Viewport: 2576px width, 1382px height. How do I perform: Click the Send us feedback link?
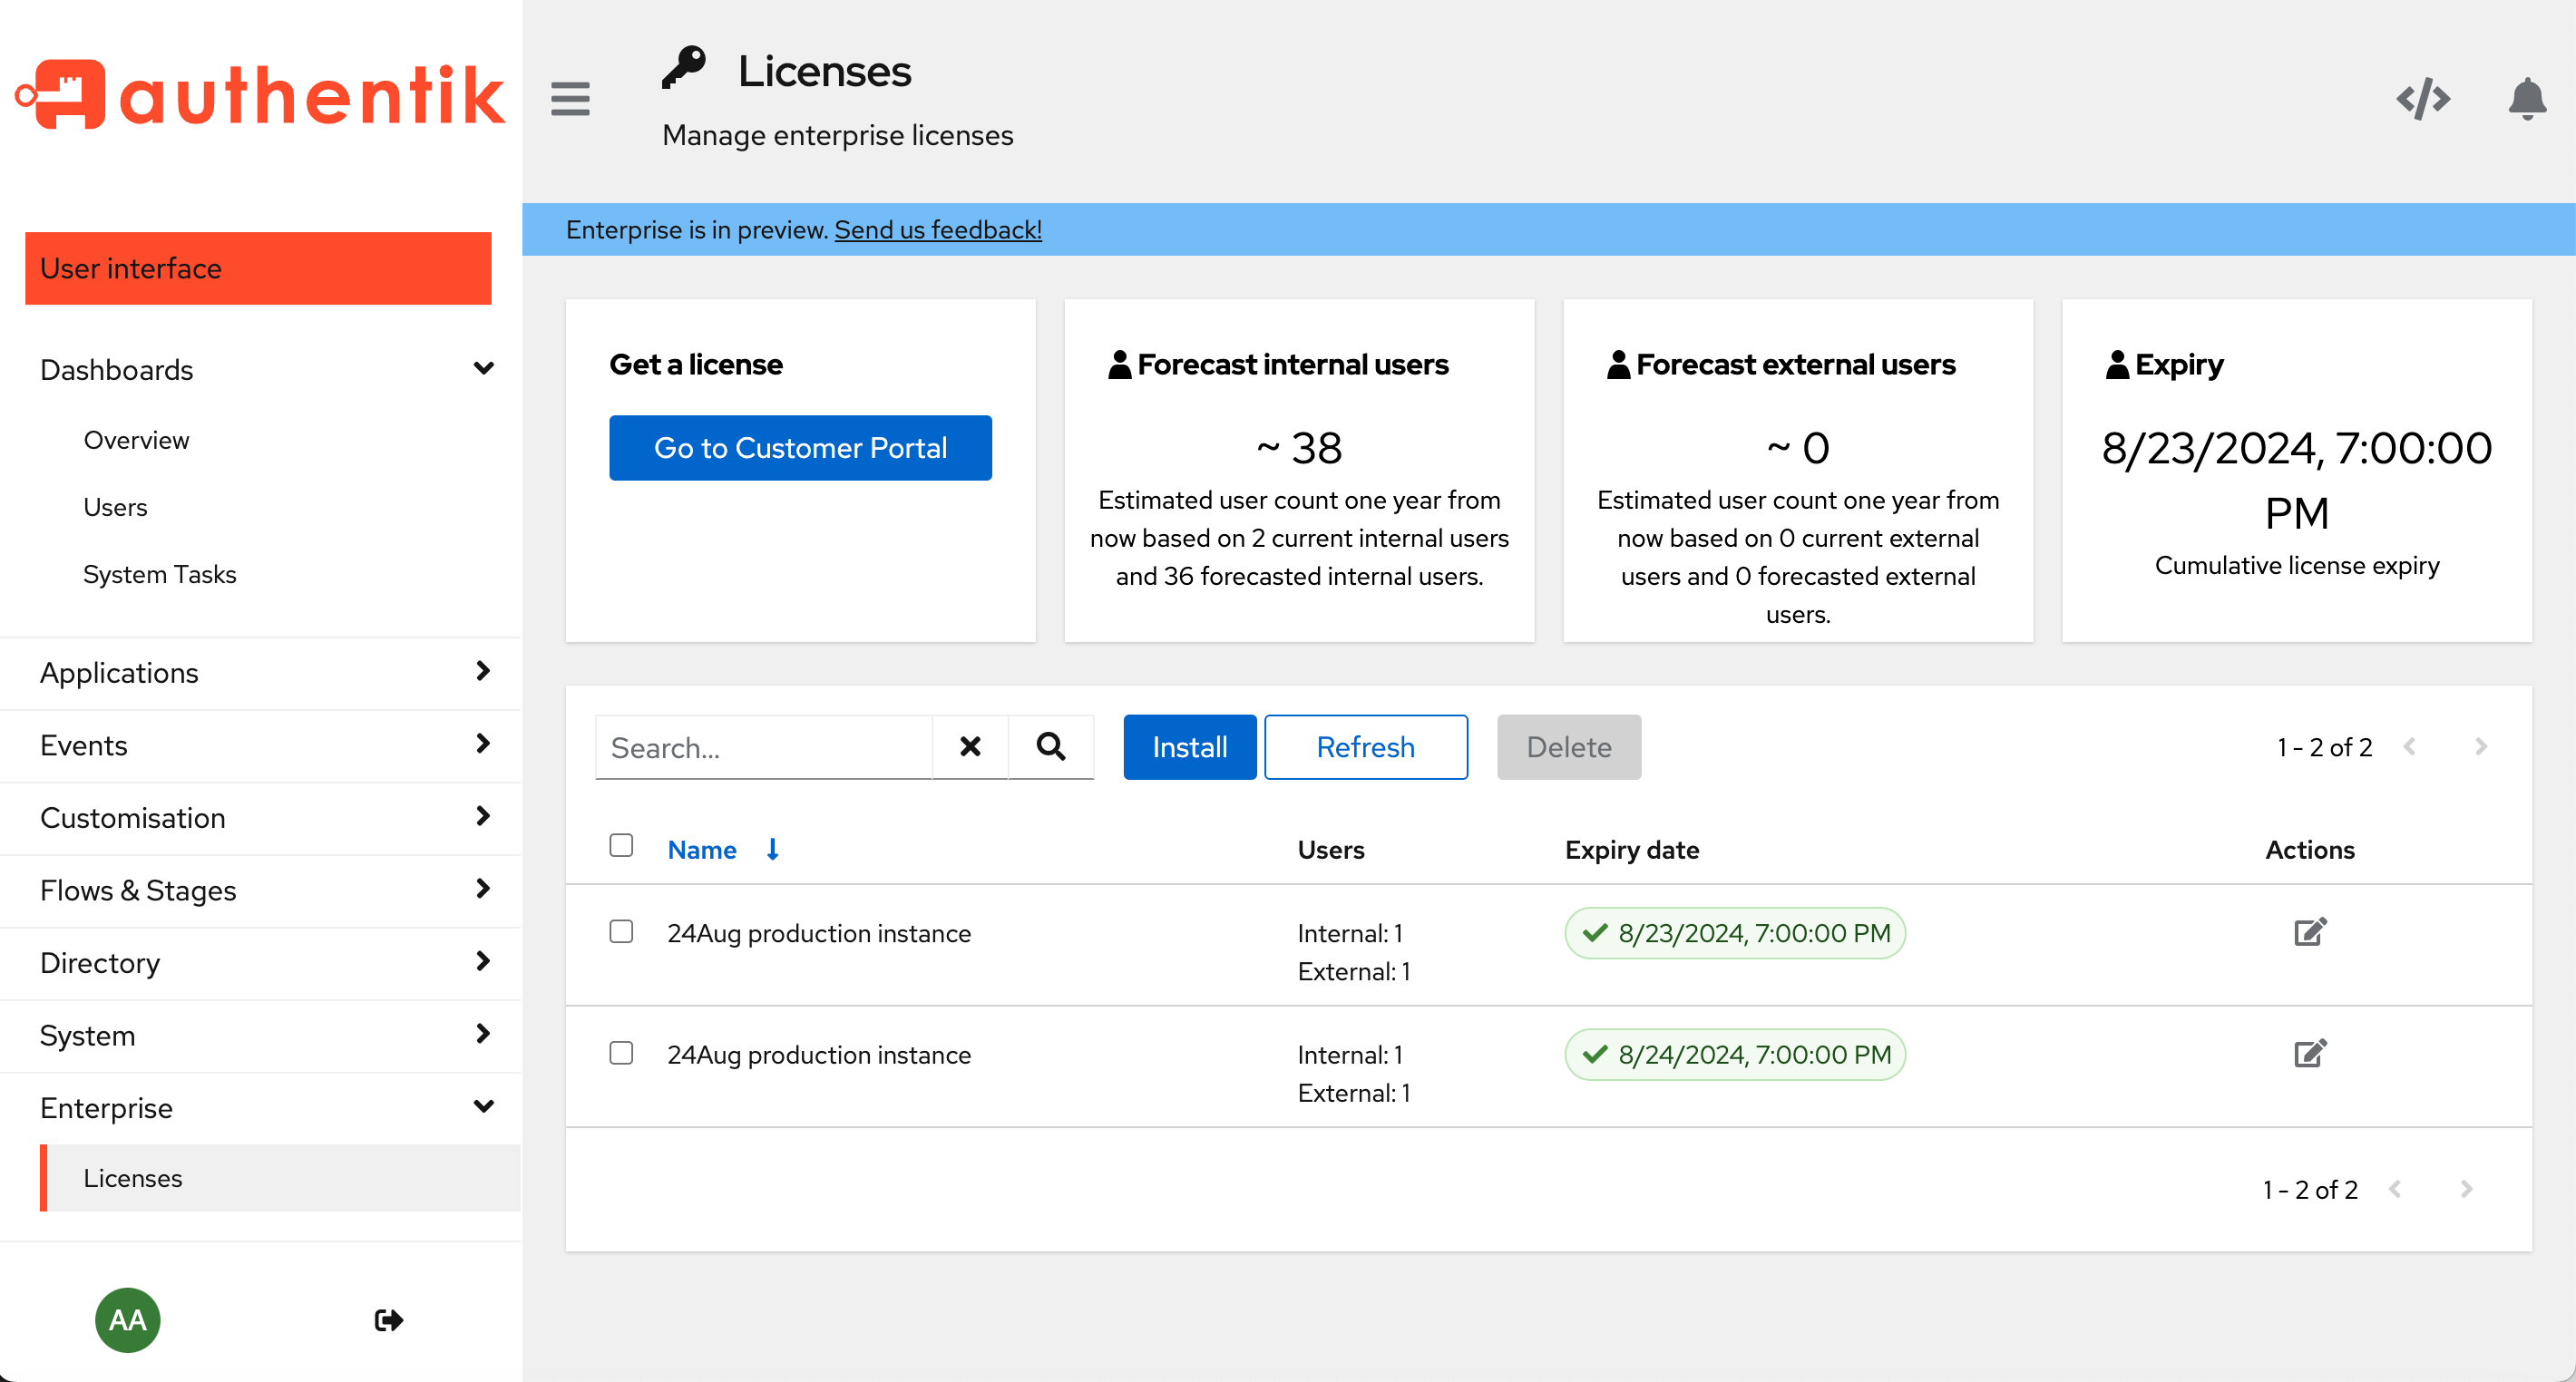pyautogui.click(x=937, y=229)
